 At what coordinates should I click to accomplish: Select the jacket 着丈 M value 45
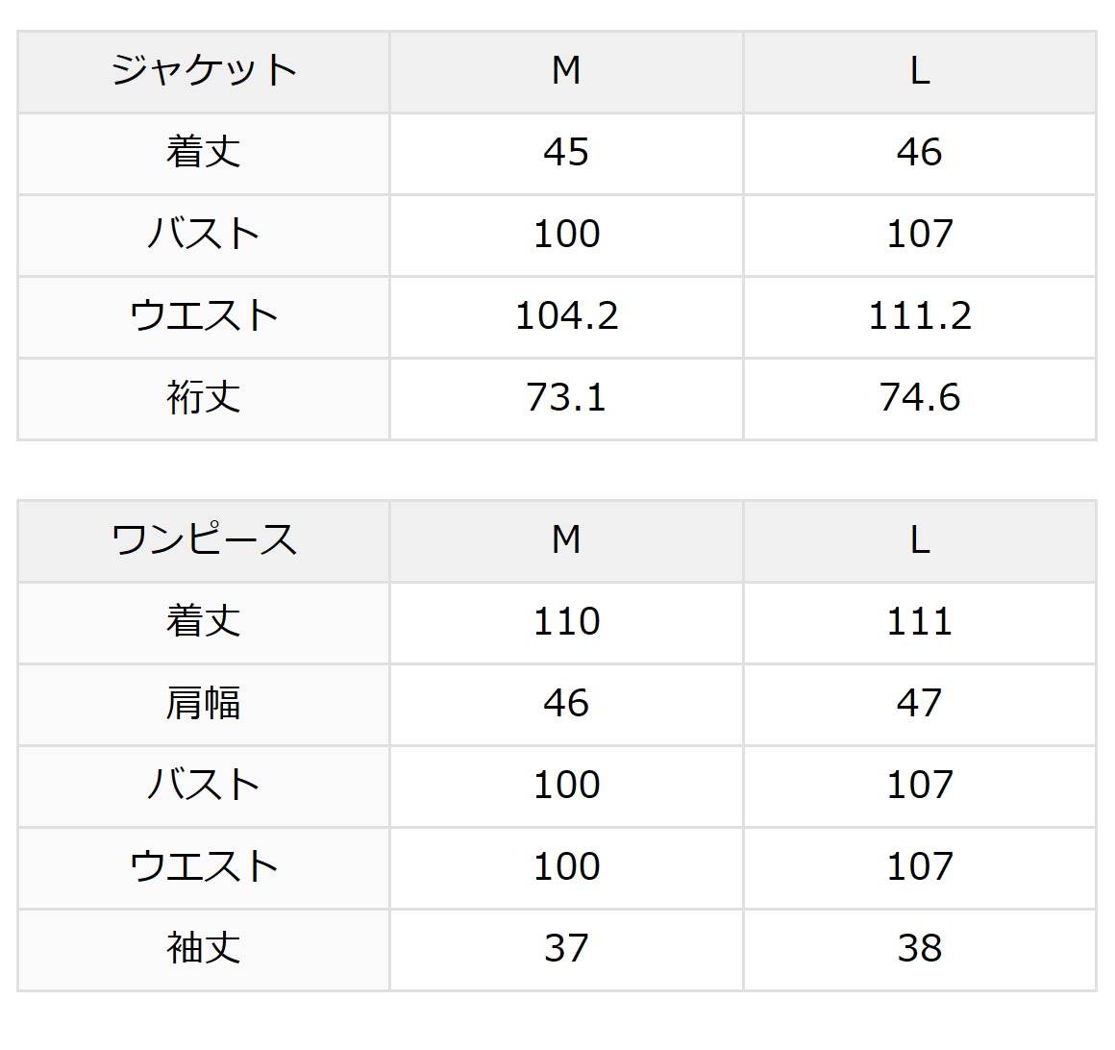click(566, 153)
